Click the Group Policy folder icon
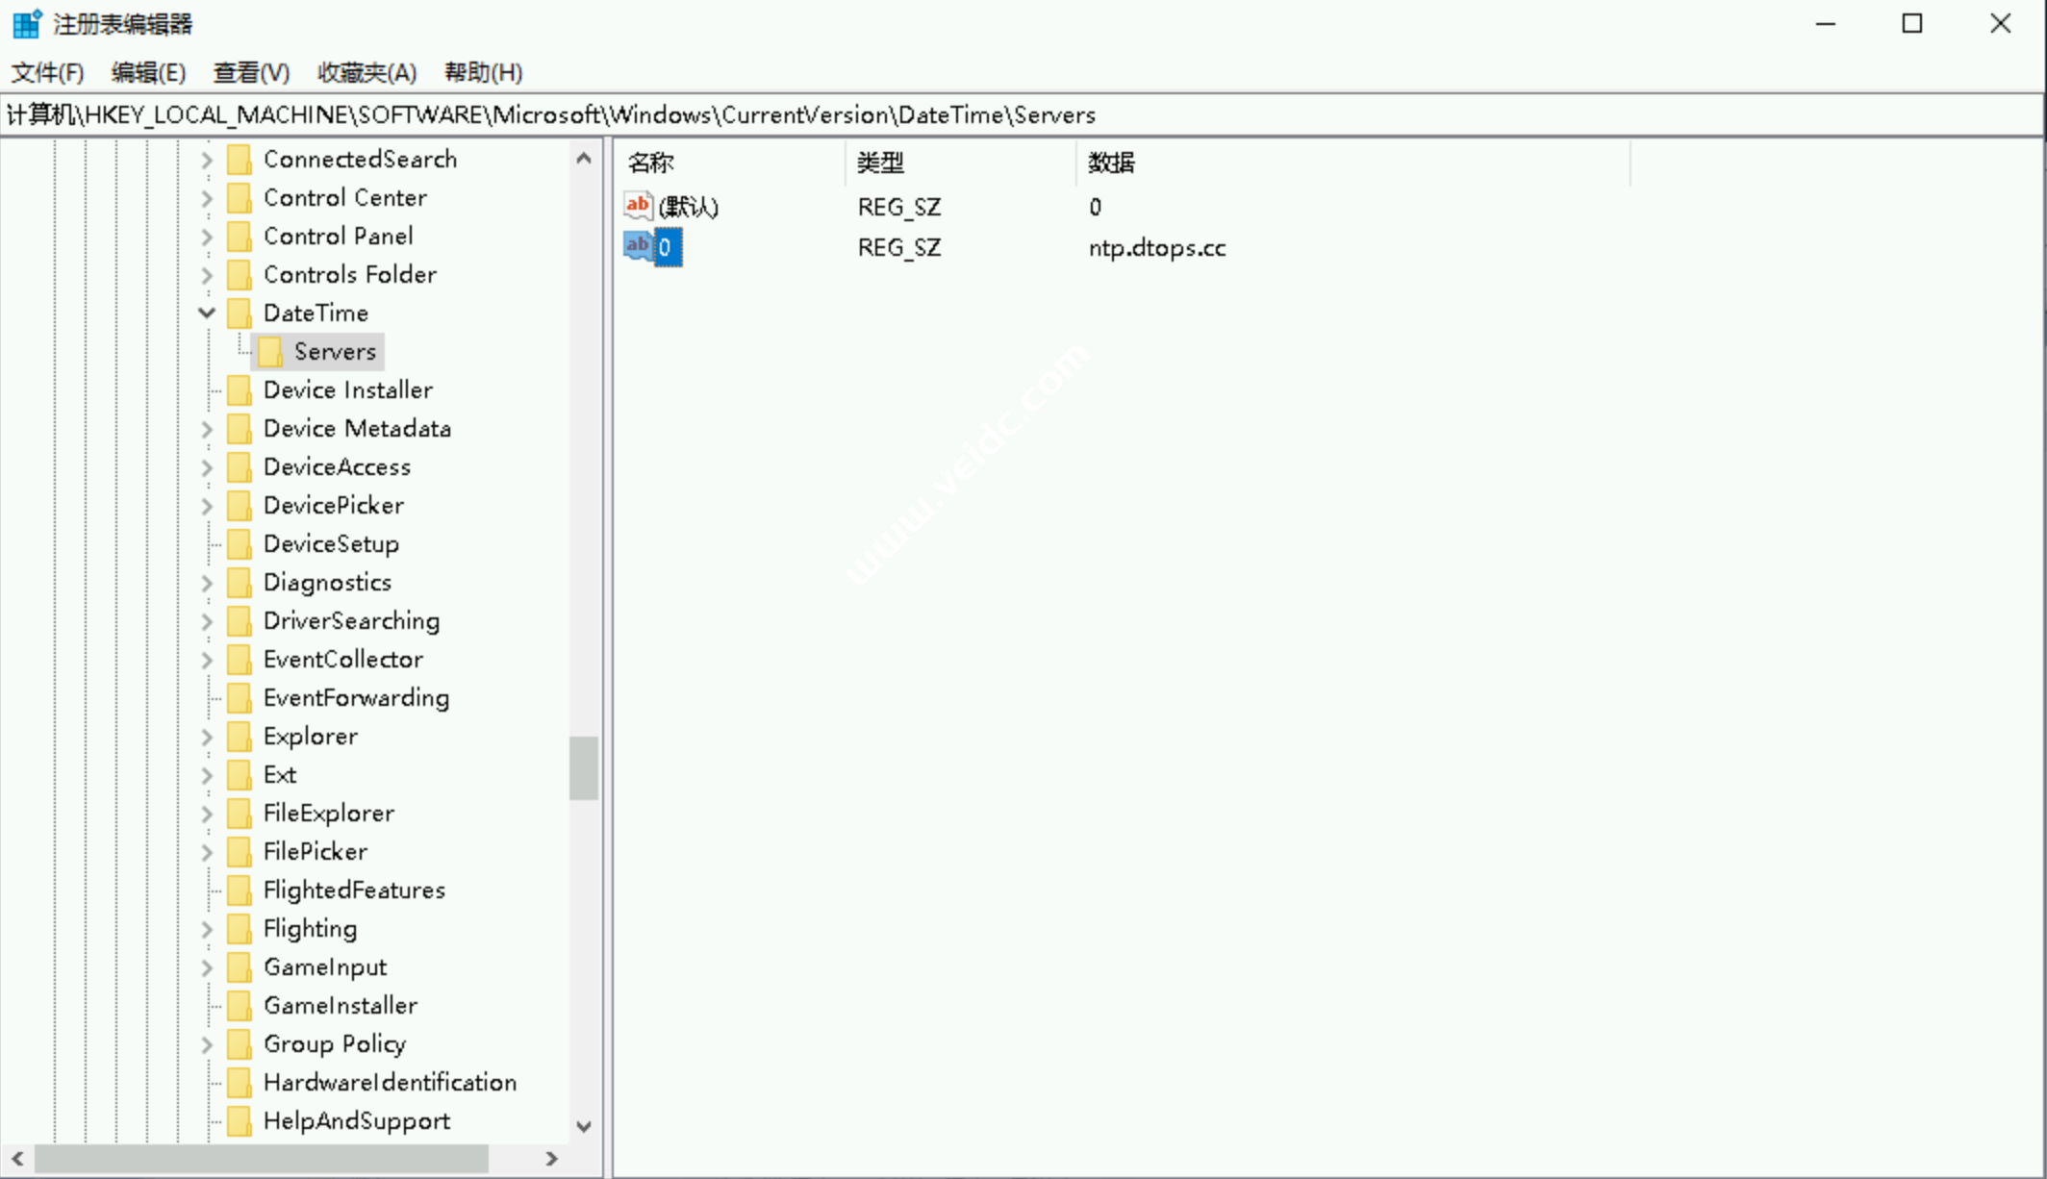This screenshot has width=2047, height=1179. pyautogui.click(x=240, y=1044)
